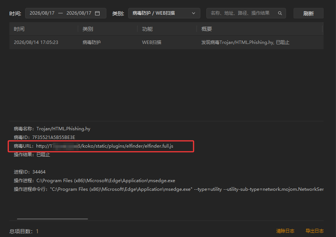Click the WEB扫描 cell in the log row

click(x=151, y=42)
